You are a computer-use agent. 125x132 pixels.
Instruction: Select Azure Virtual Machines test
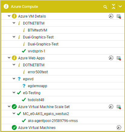point(37,128)
